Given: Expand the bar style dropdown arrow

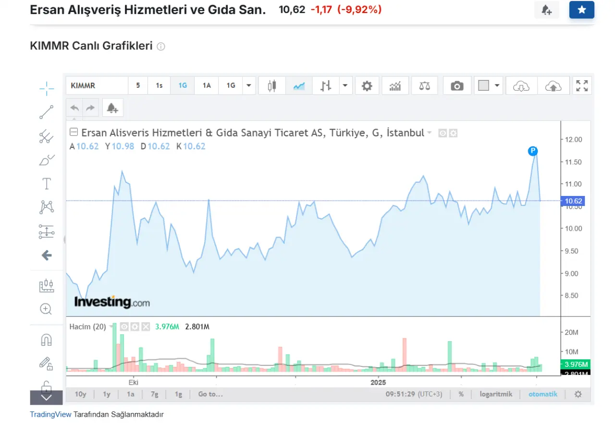Looking at the screenshot, I should (x=345, y=86).
